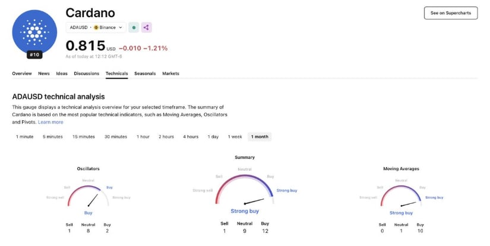Switch to the Seasonals tab
This screenshot has width=490, height=246.
[145, 74]
